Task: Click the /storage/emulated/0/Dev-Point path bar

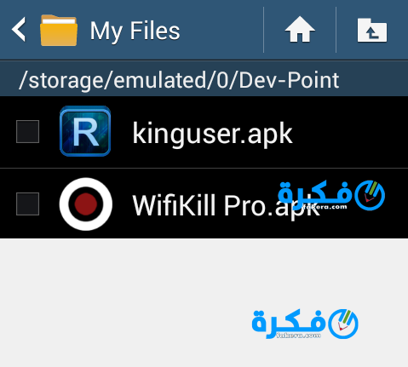Action: click(x=204, y=79)
